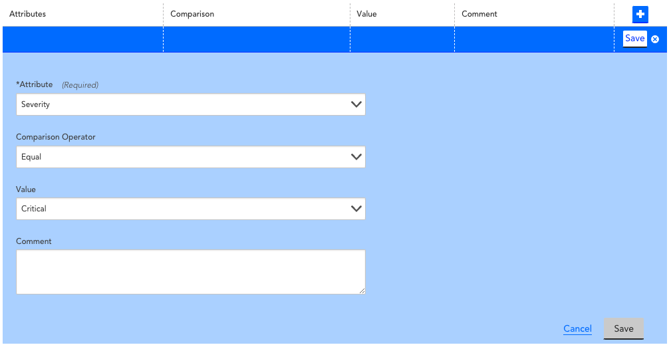The height and width of the screenshot is (347, 671).
Task: Click the Comparison Operator field label
Action: 56,137
